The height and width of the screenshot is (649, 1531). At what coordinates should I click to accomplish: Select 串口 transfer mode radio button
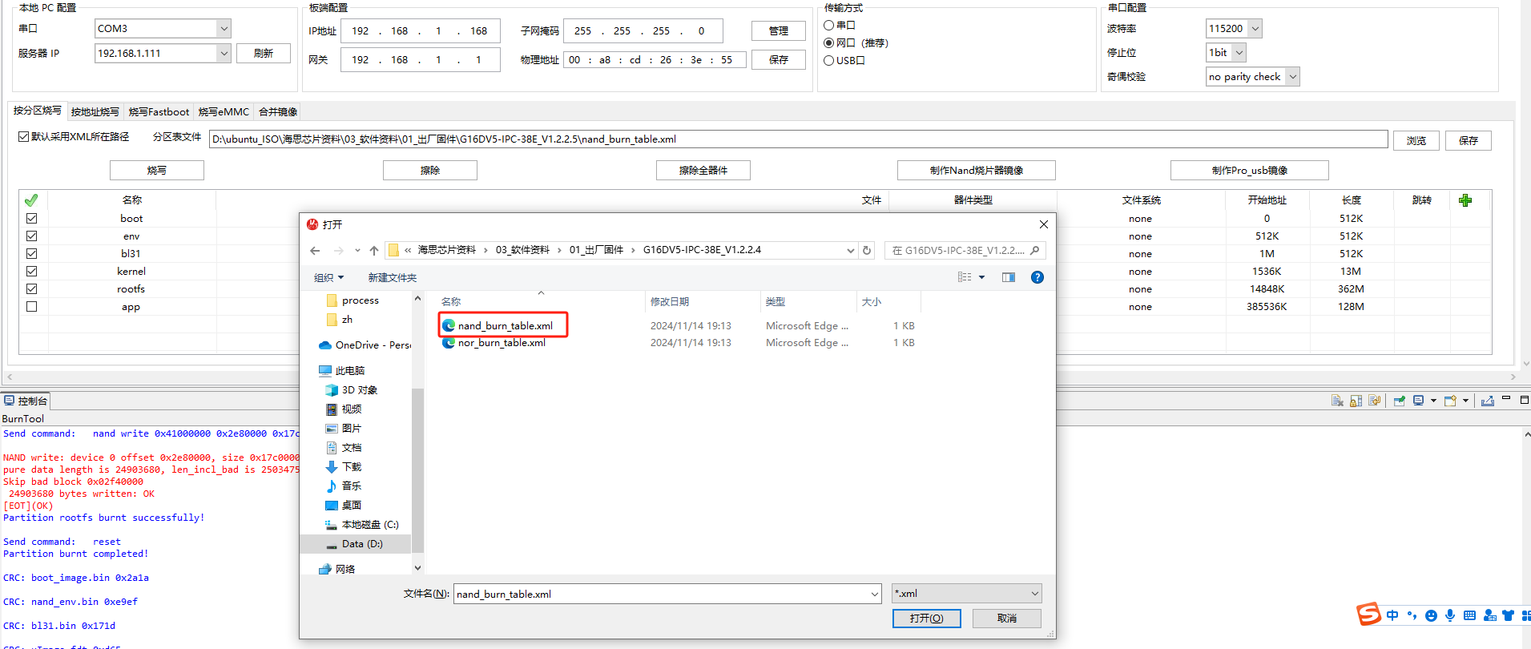click(829, 26)
